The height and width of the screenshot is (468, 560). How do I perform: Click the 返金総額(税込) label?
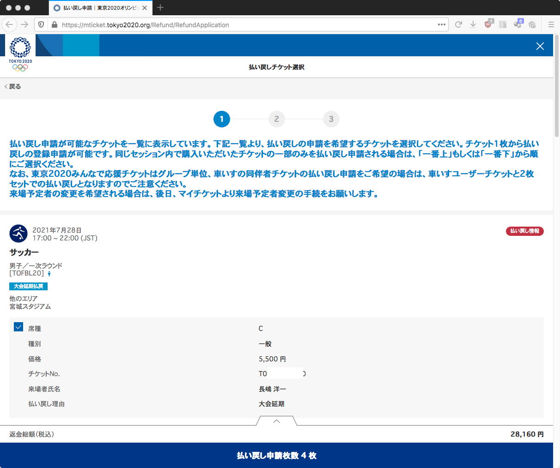(31, 434)
